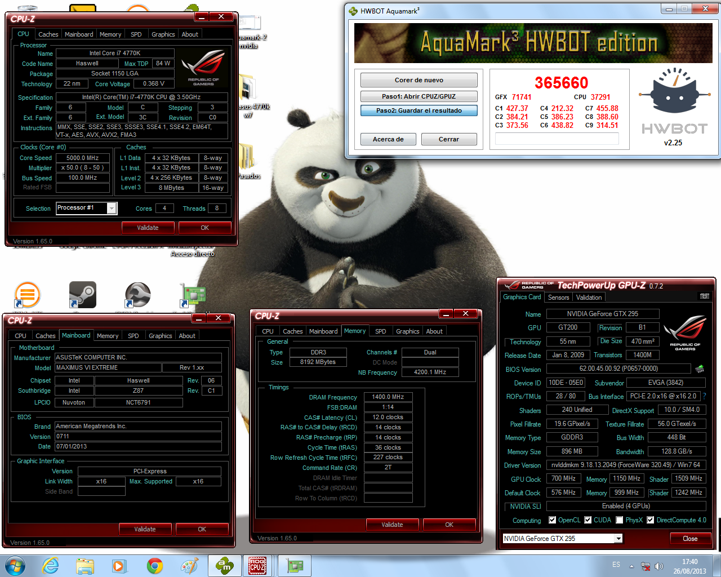
Task: Switch to the Sensors tab in GPU-Z
Action: (558, 298)
